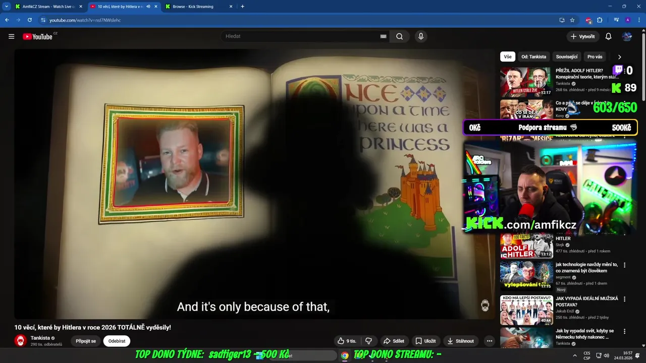Select the Vše filter chip
646x363 pixels.
pyautogui.click(x=507, y=57)
